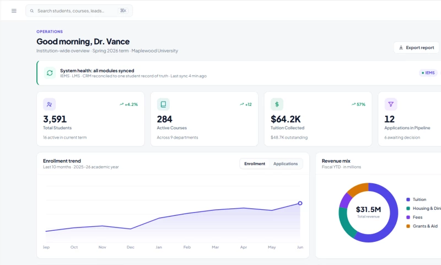Screen dimensions: 441x265
Task: Click the system health sync icon
Action: tap(50, 73)
